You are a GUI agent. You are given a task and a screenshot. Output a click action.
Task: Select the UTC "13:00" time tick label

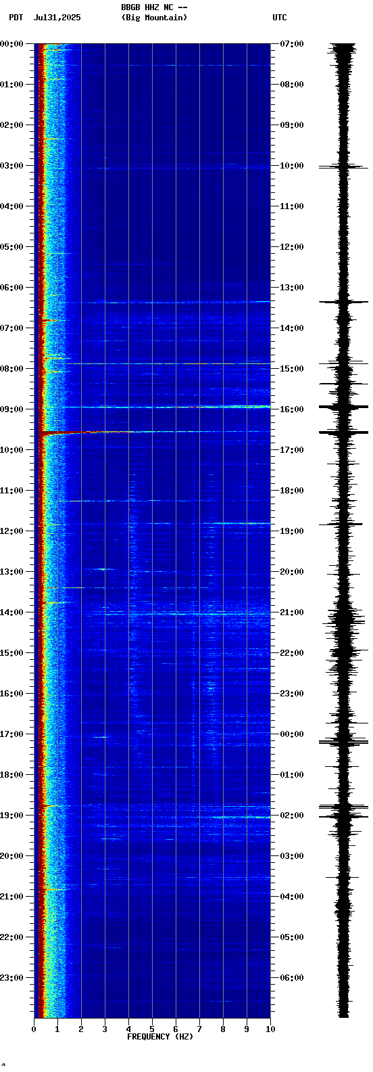click(x=292, y=288)
